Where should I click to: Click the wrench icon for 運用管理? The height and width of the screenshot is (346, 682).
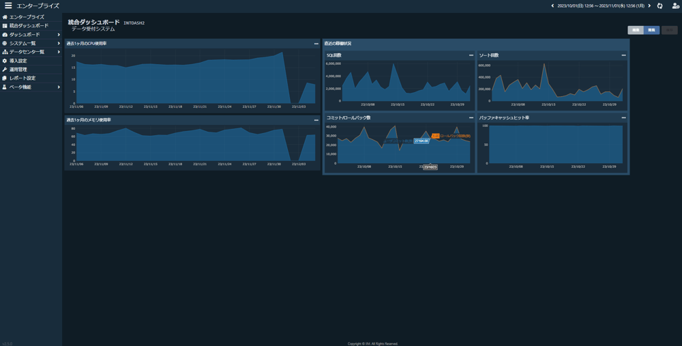click(x=5, y=70)
